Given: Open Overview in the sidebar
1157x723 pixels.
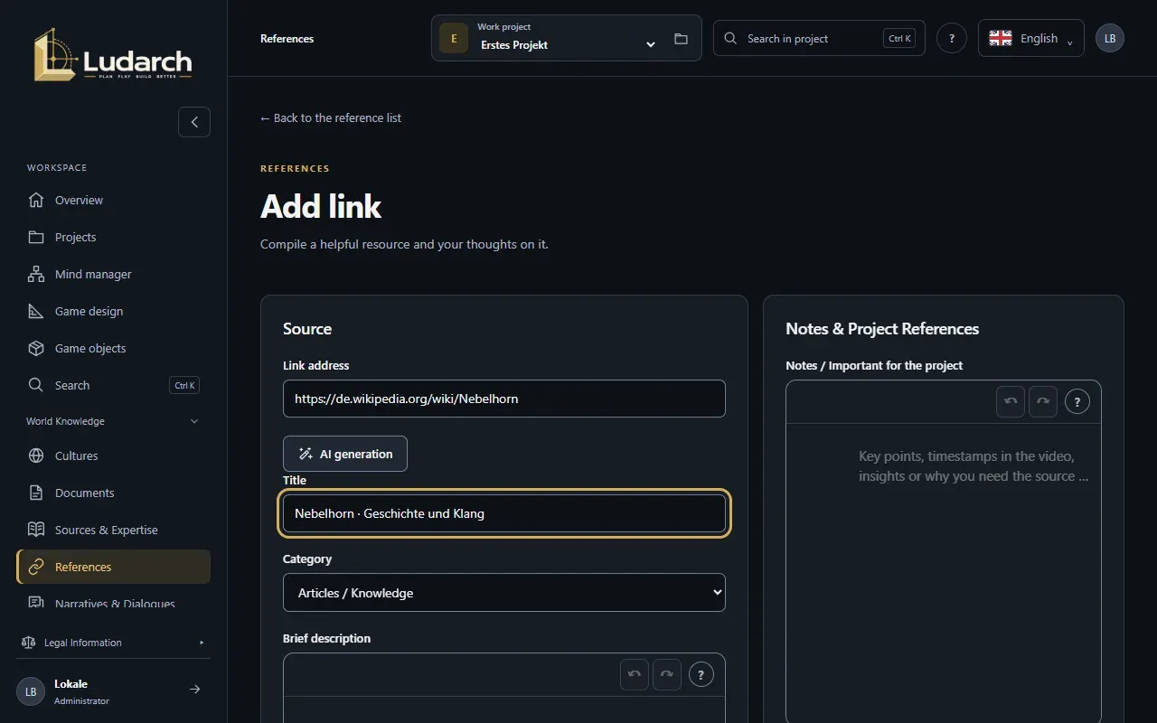Looking at the screenshot, I should click(113, 200).
